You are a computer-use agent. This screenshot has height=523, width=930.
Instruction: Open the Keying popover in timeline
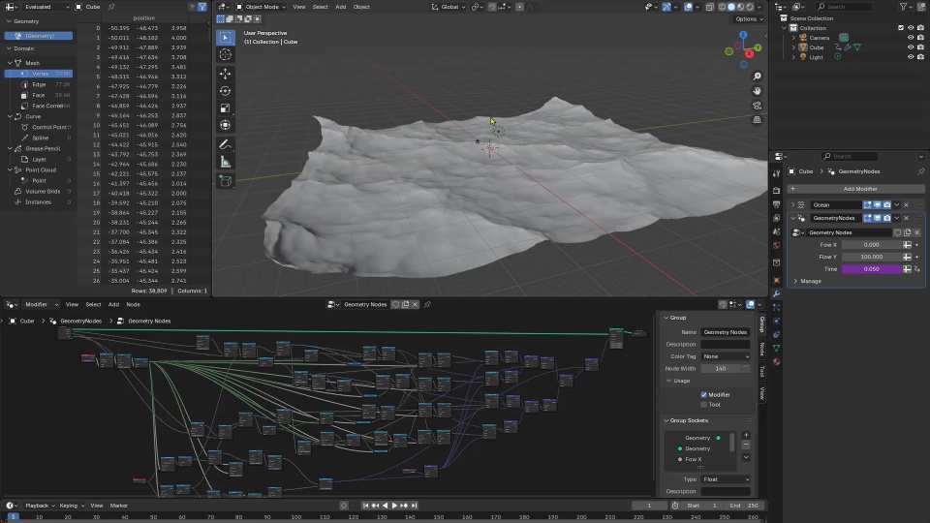click(71, 506)
